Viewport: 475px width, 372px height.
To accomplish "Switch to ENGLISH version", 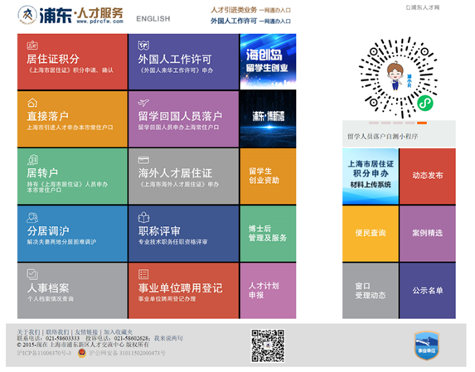I will pyautogui.click(x=153, y=19).
